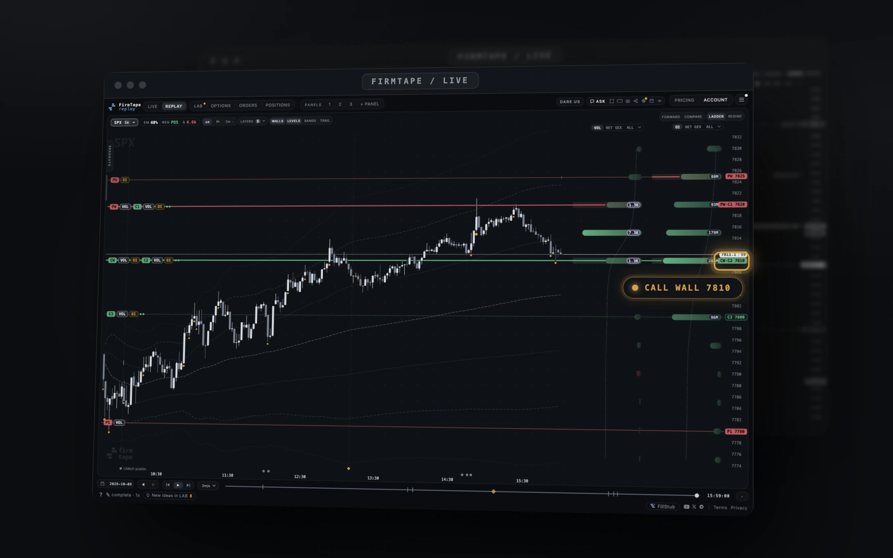893x558 pixels.
Task: Click the play button in replay controls
Action: tap(178, 485)
